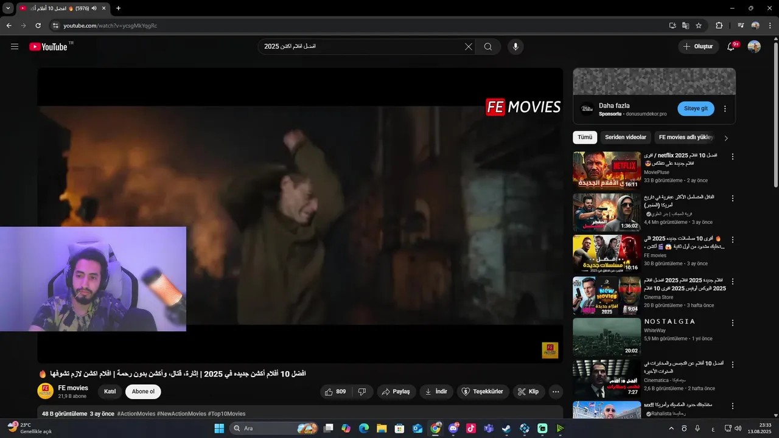Mute the tab using the speaker icon
779x438 pixels.
click(94, 9)
